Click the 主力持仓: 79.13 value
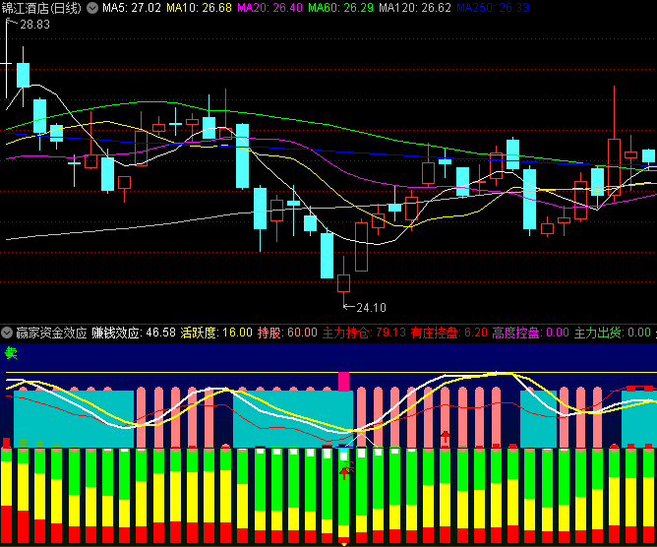This screenshot has height=547, width=657. 364,333
